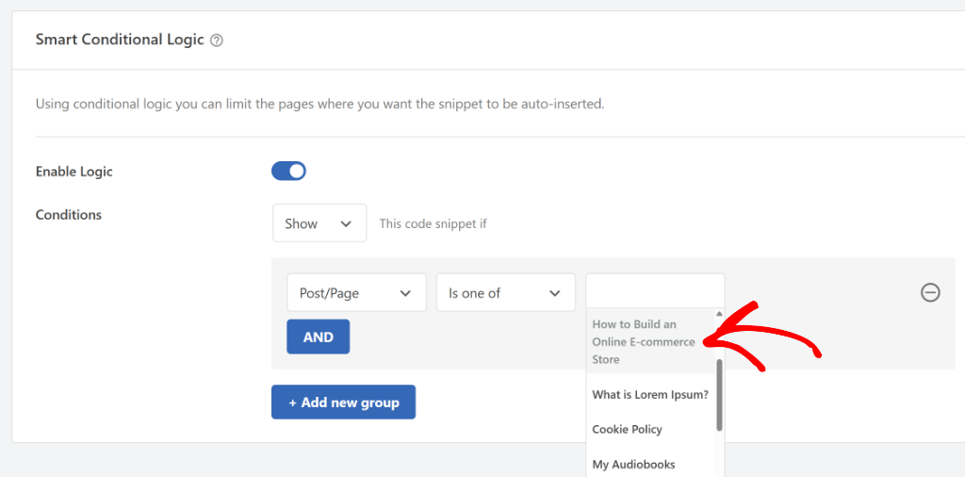Open the 'Is one of' operator dropdown
This screenshot has height=477, width=965.
point(506,292)
